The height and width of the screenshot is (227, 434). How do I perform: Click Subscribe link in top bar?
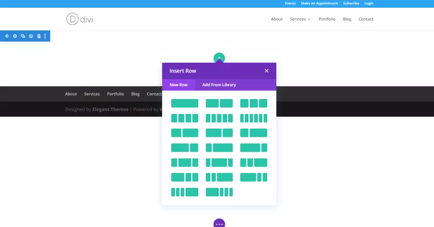pyautogui.click(x=351, y=3)
